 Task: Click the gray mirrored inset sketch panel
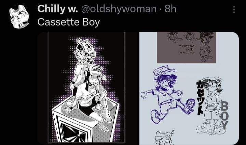point(187,48)
